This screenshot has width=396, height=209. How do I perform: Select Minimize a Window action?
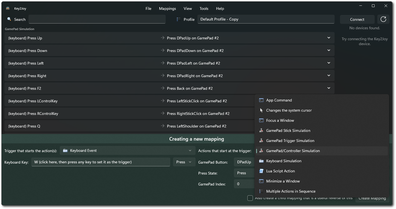tap(322, 181)
